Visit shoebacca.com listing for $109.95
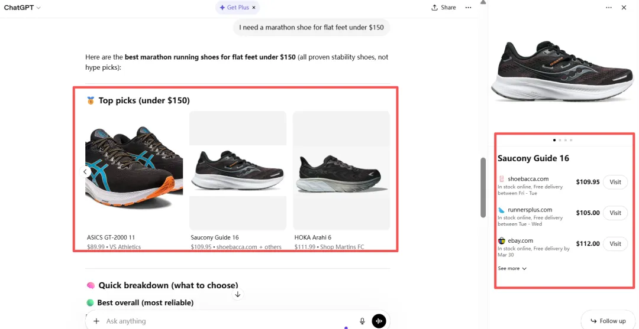Screen dimensions: 639x329 coord(615,182)
